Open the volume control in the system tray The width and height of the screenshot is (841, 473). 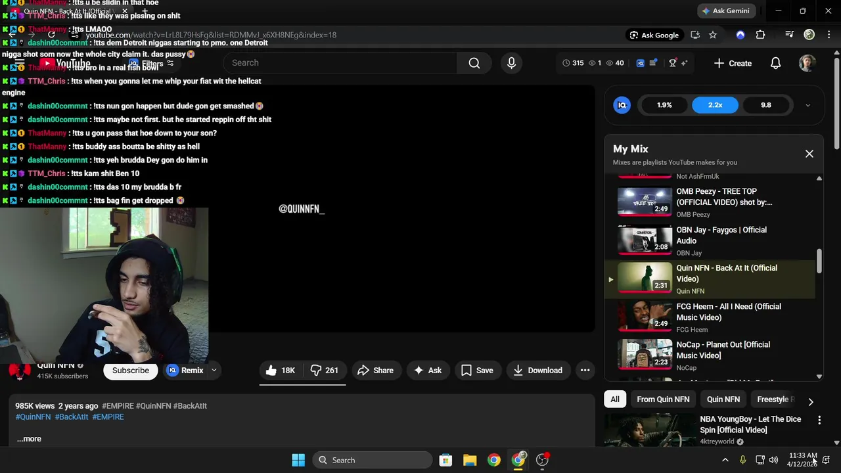pos(773,460)
